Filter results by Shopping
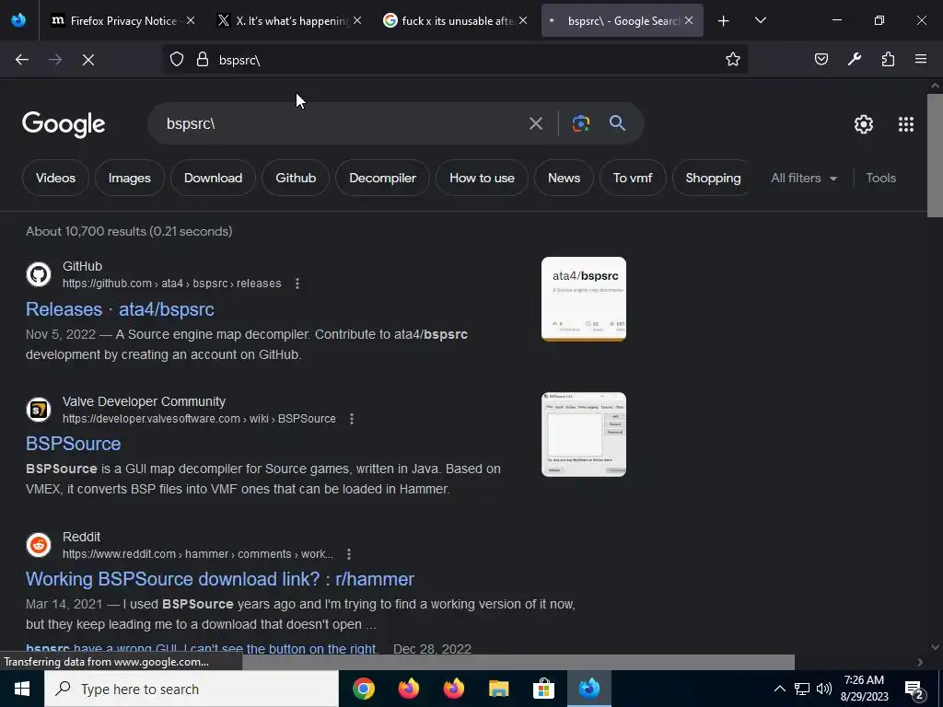943x707 pixels. coord(713,178)
